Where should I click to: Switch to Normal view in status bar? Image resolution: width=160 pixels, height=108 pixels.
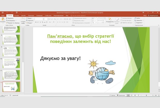click(129, 95)
